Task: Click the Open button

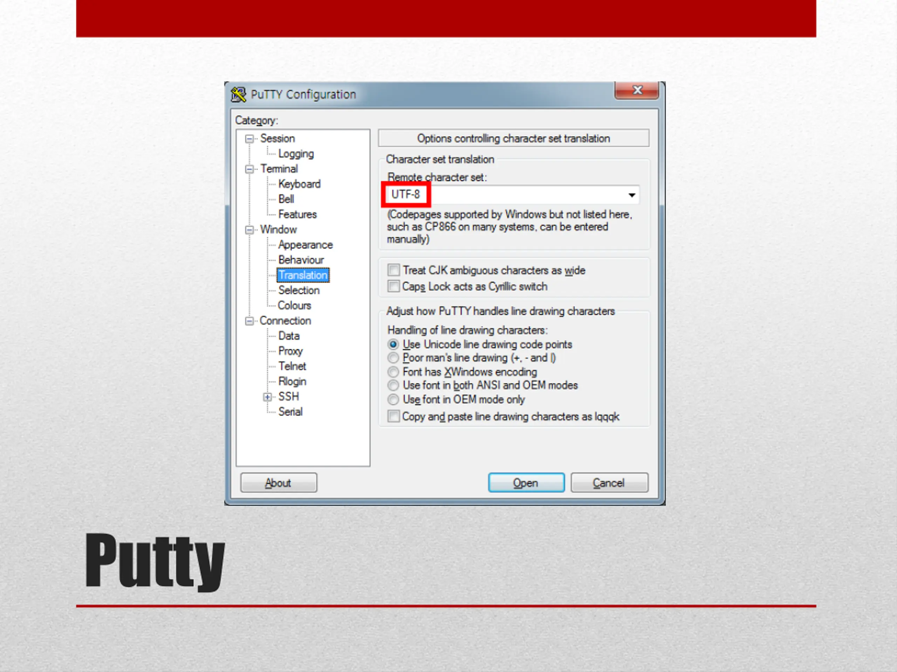Action: pos(526,483)
